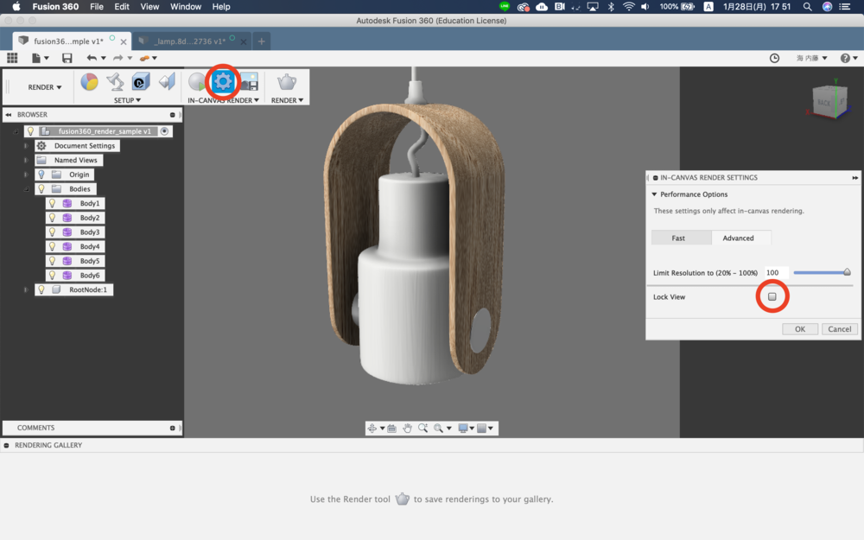Open the RENDER workspace dropdown
The width and height of the screenshot is (864, 540).
click(x=45, y=87)
